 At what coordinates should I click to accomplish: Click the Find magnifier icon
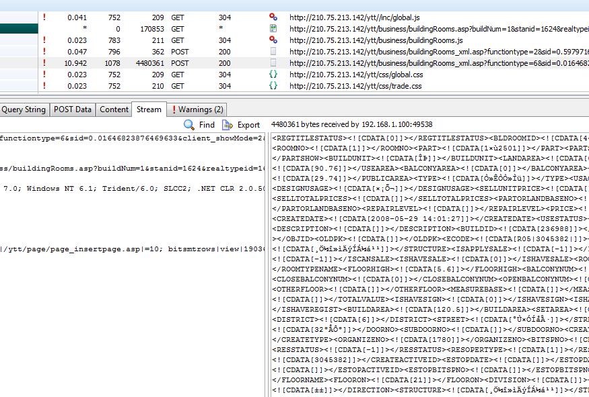(x=189, y=125)
